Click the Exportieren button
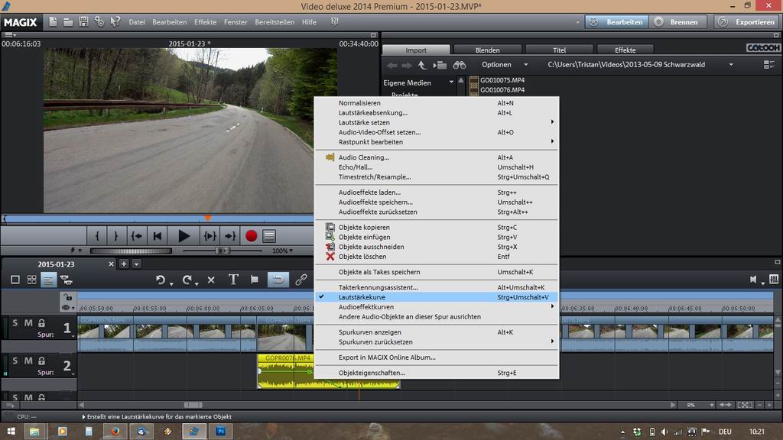The width and height of the screenshot is (783, 440). 747,22
